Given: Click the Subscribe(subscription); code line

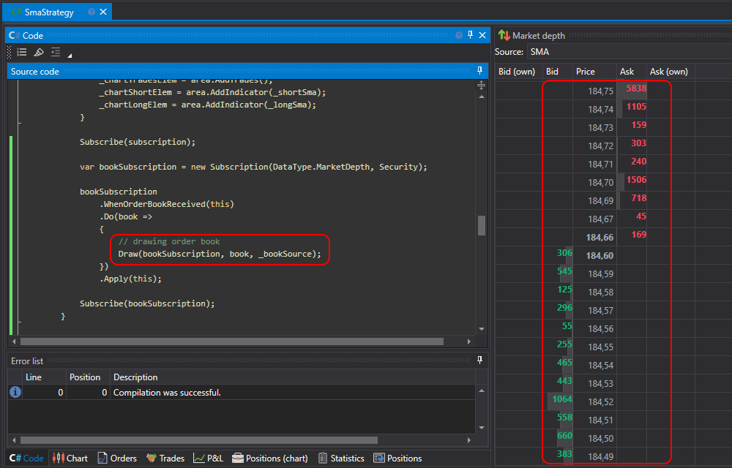Looking at the screenshot, I should (138, 142).
